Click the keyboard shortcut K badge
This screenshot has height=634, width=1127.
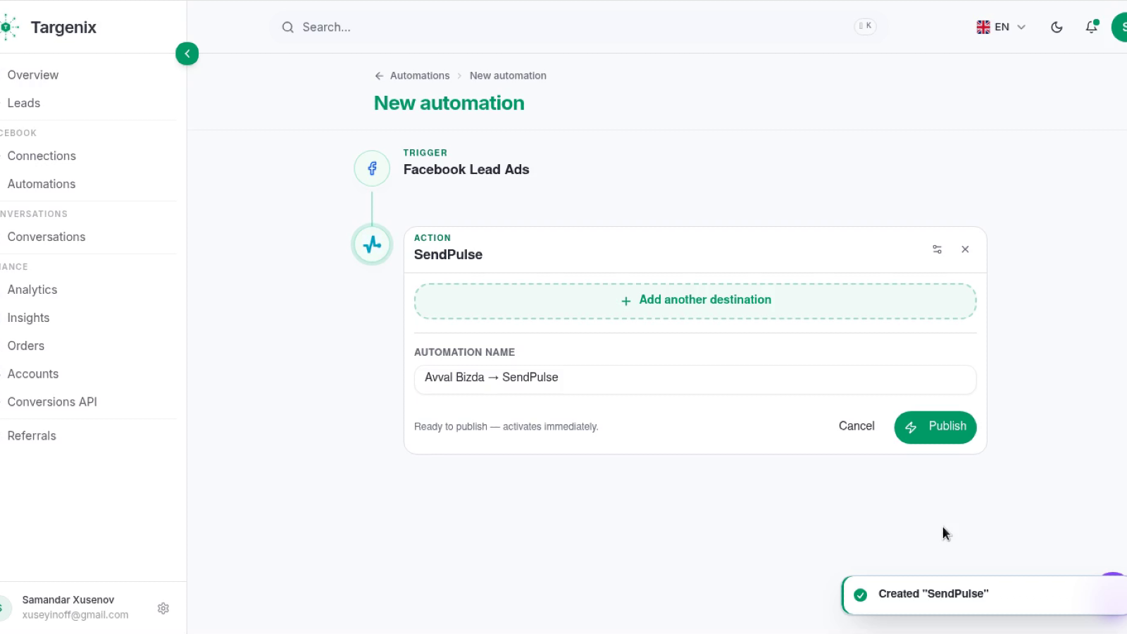click(865, 26)
